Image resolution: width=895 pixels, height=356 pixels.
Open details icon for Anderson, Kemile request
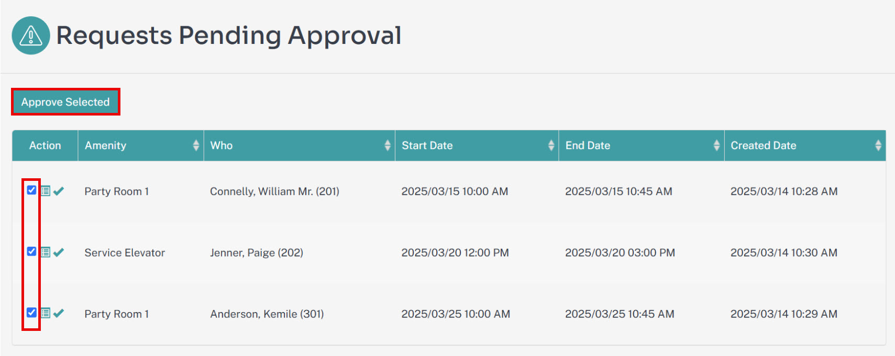[x=46, y=313]
